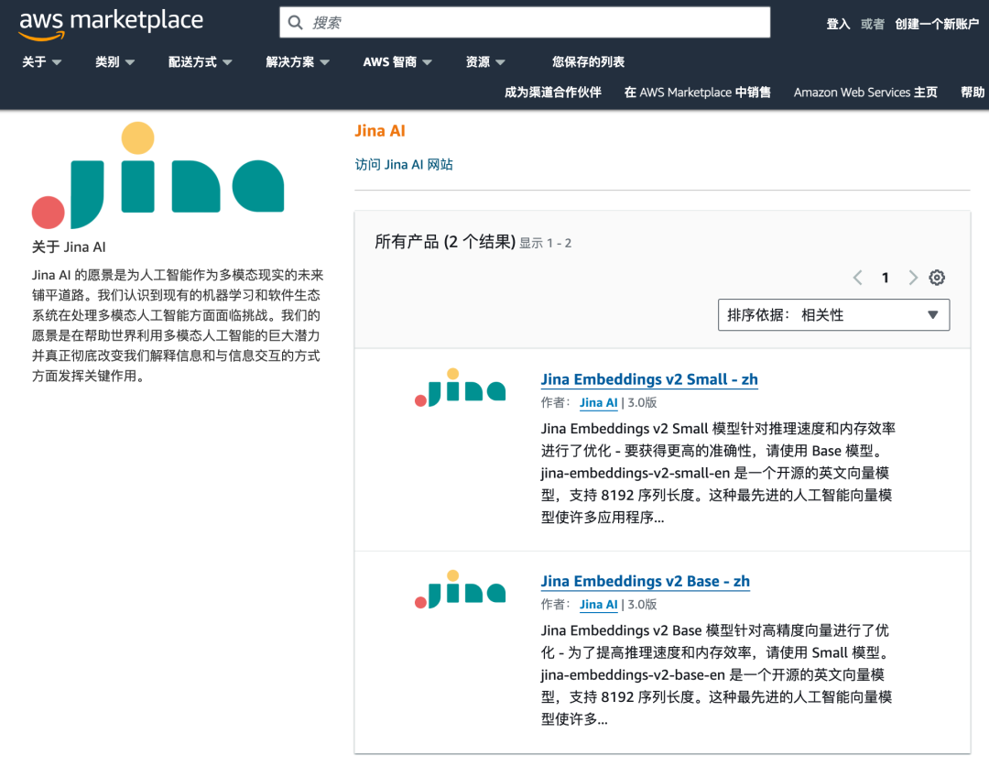Open the results settings gear icon

pyautogui.click(x=937, y=277)
